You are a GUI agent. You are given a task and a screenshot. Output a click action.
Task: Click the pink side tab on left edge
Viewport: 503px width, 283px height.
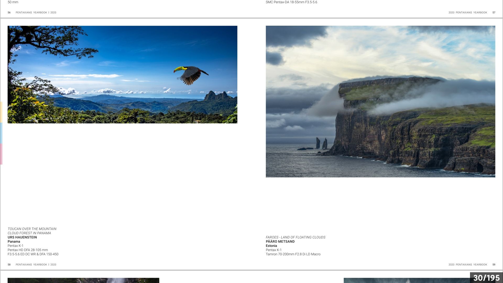coord(1,154)
